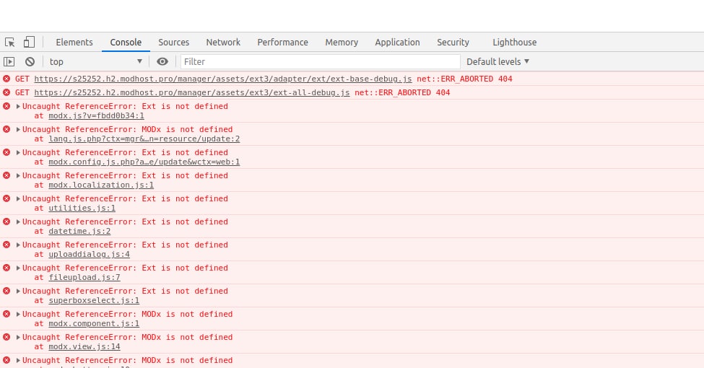Clear console using the ban icon
This screenshot has width=704, height=368.
point(30,61)
